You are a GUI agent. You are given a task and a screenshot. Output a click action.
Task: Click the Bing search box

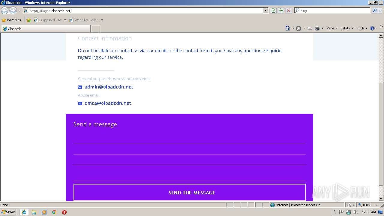[332, 10]
